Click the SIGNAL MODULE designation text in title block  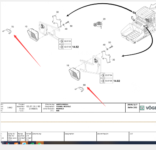click(64, 107)
